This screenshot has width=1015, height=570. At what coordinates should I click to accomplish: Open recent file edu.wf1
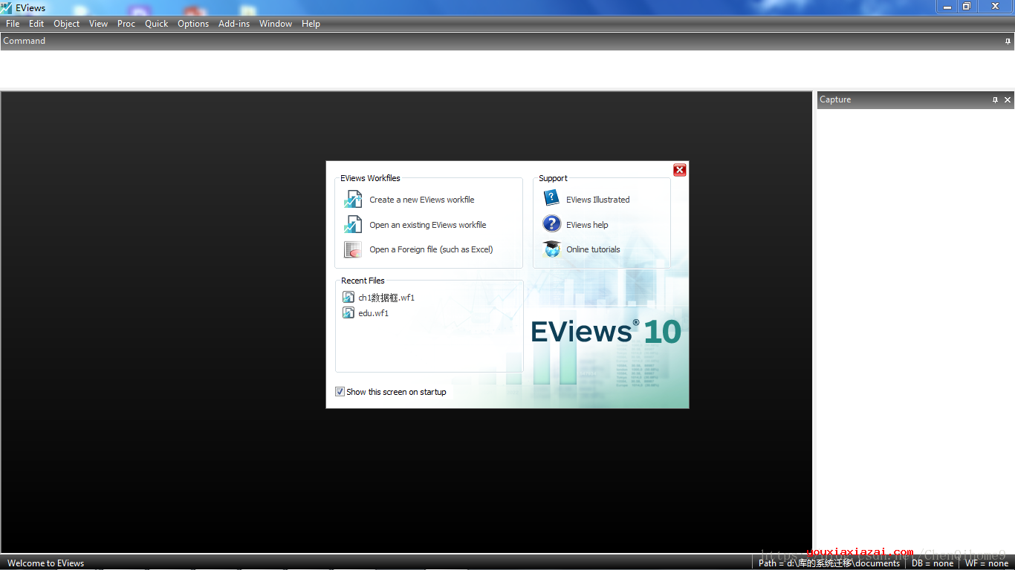click(x=373, y=313)
